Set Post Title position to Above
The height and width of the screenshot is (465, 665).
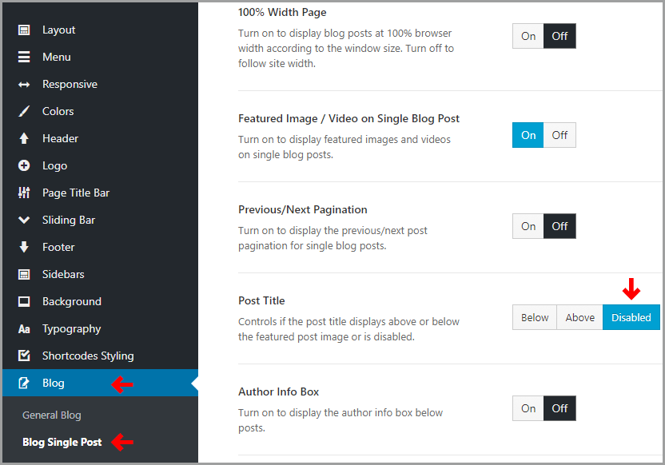tap(579, 317)
